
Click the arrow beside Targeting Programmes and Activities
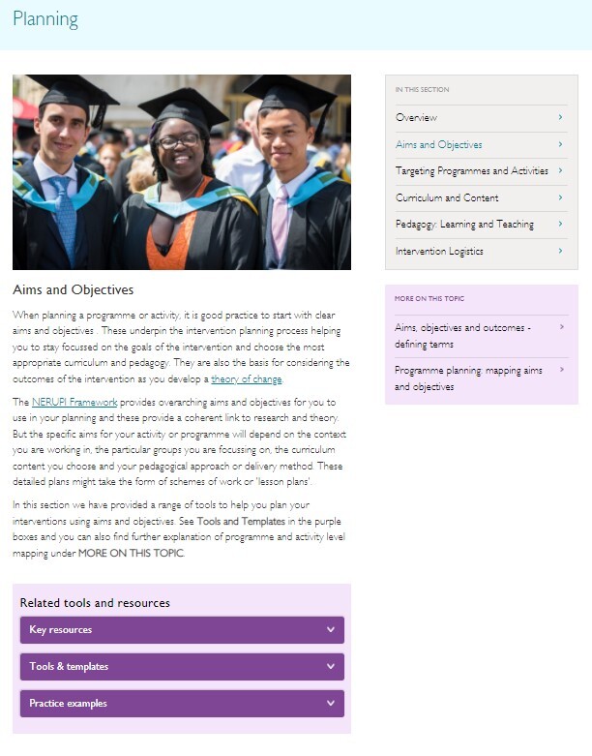[x=561, y=171]
